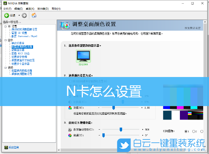The image size is (209, 154).
Task: Maximize the NVIDIA control panel window
Action: coord(193,3)
